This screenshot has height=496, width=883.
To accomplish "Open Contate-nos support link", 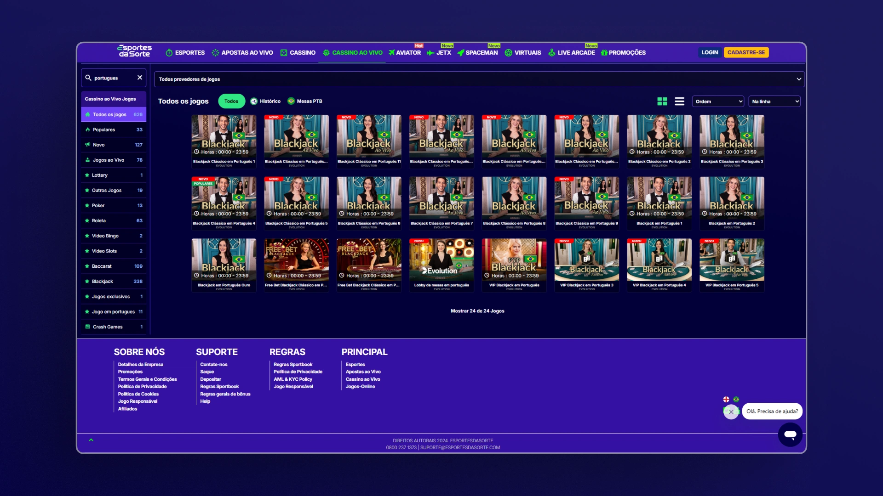I will pos(213,365).
